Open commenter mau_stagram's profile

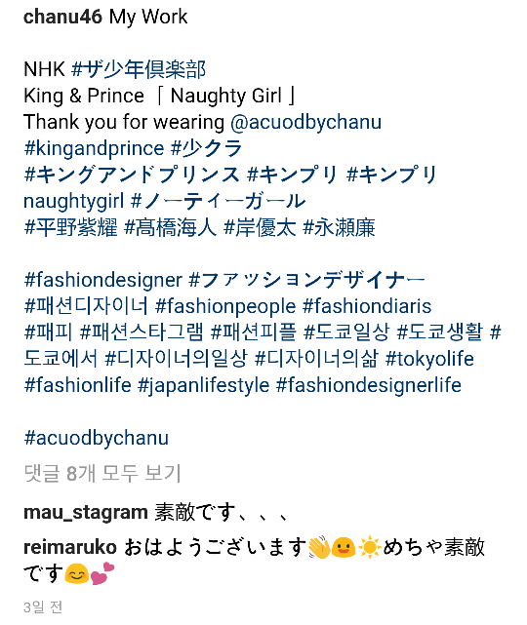pos(86,513)
